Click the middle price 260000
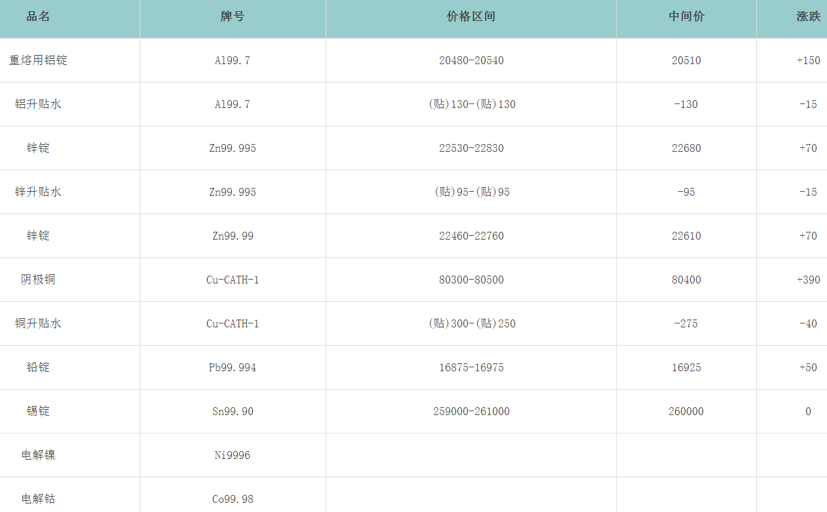827x512 pixels. click(x=686, y=411)
